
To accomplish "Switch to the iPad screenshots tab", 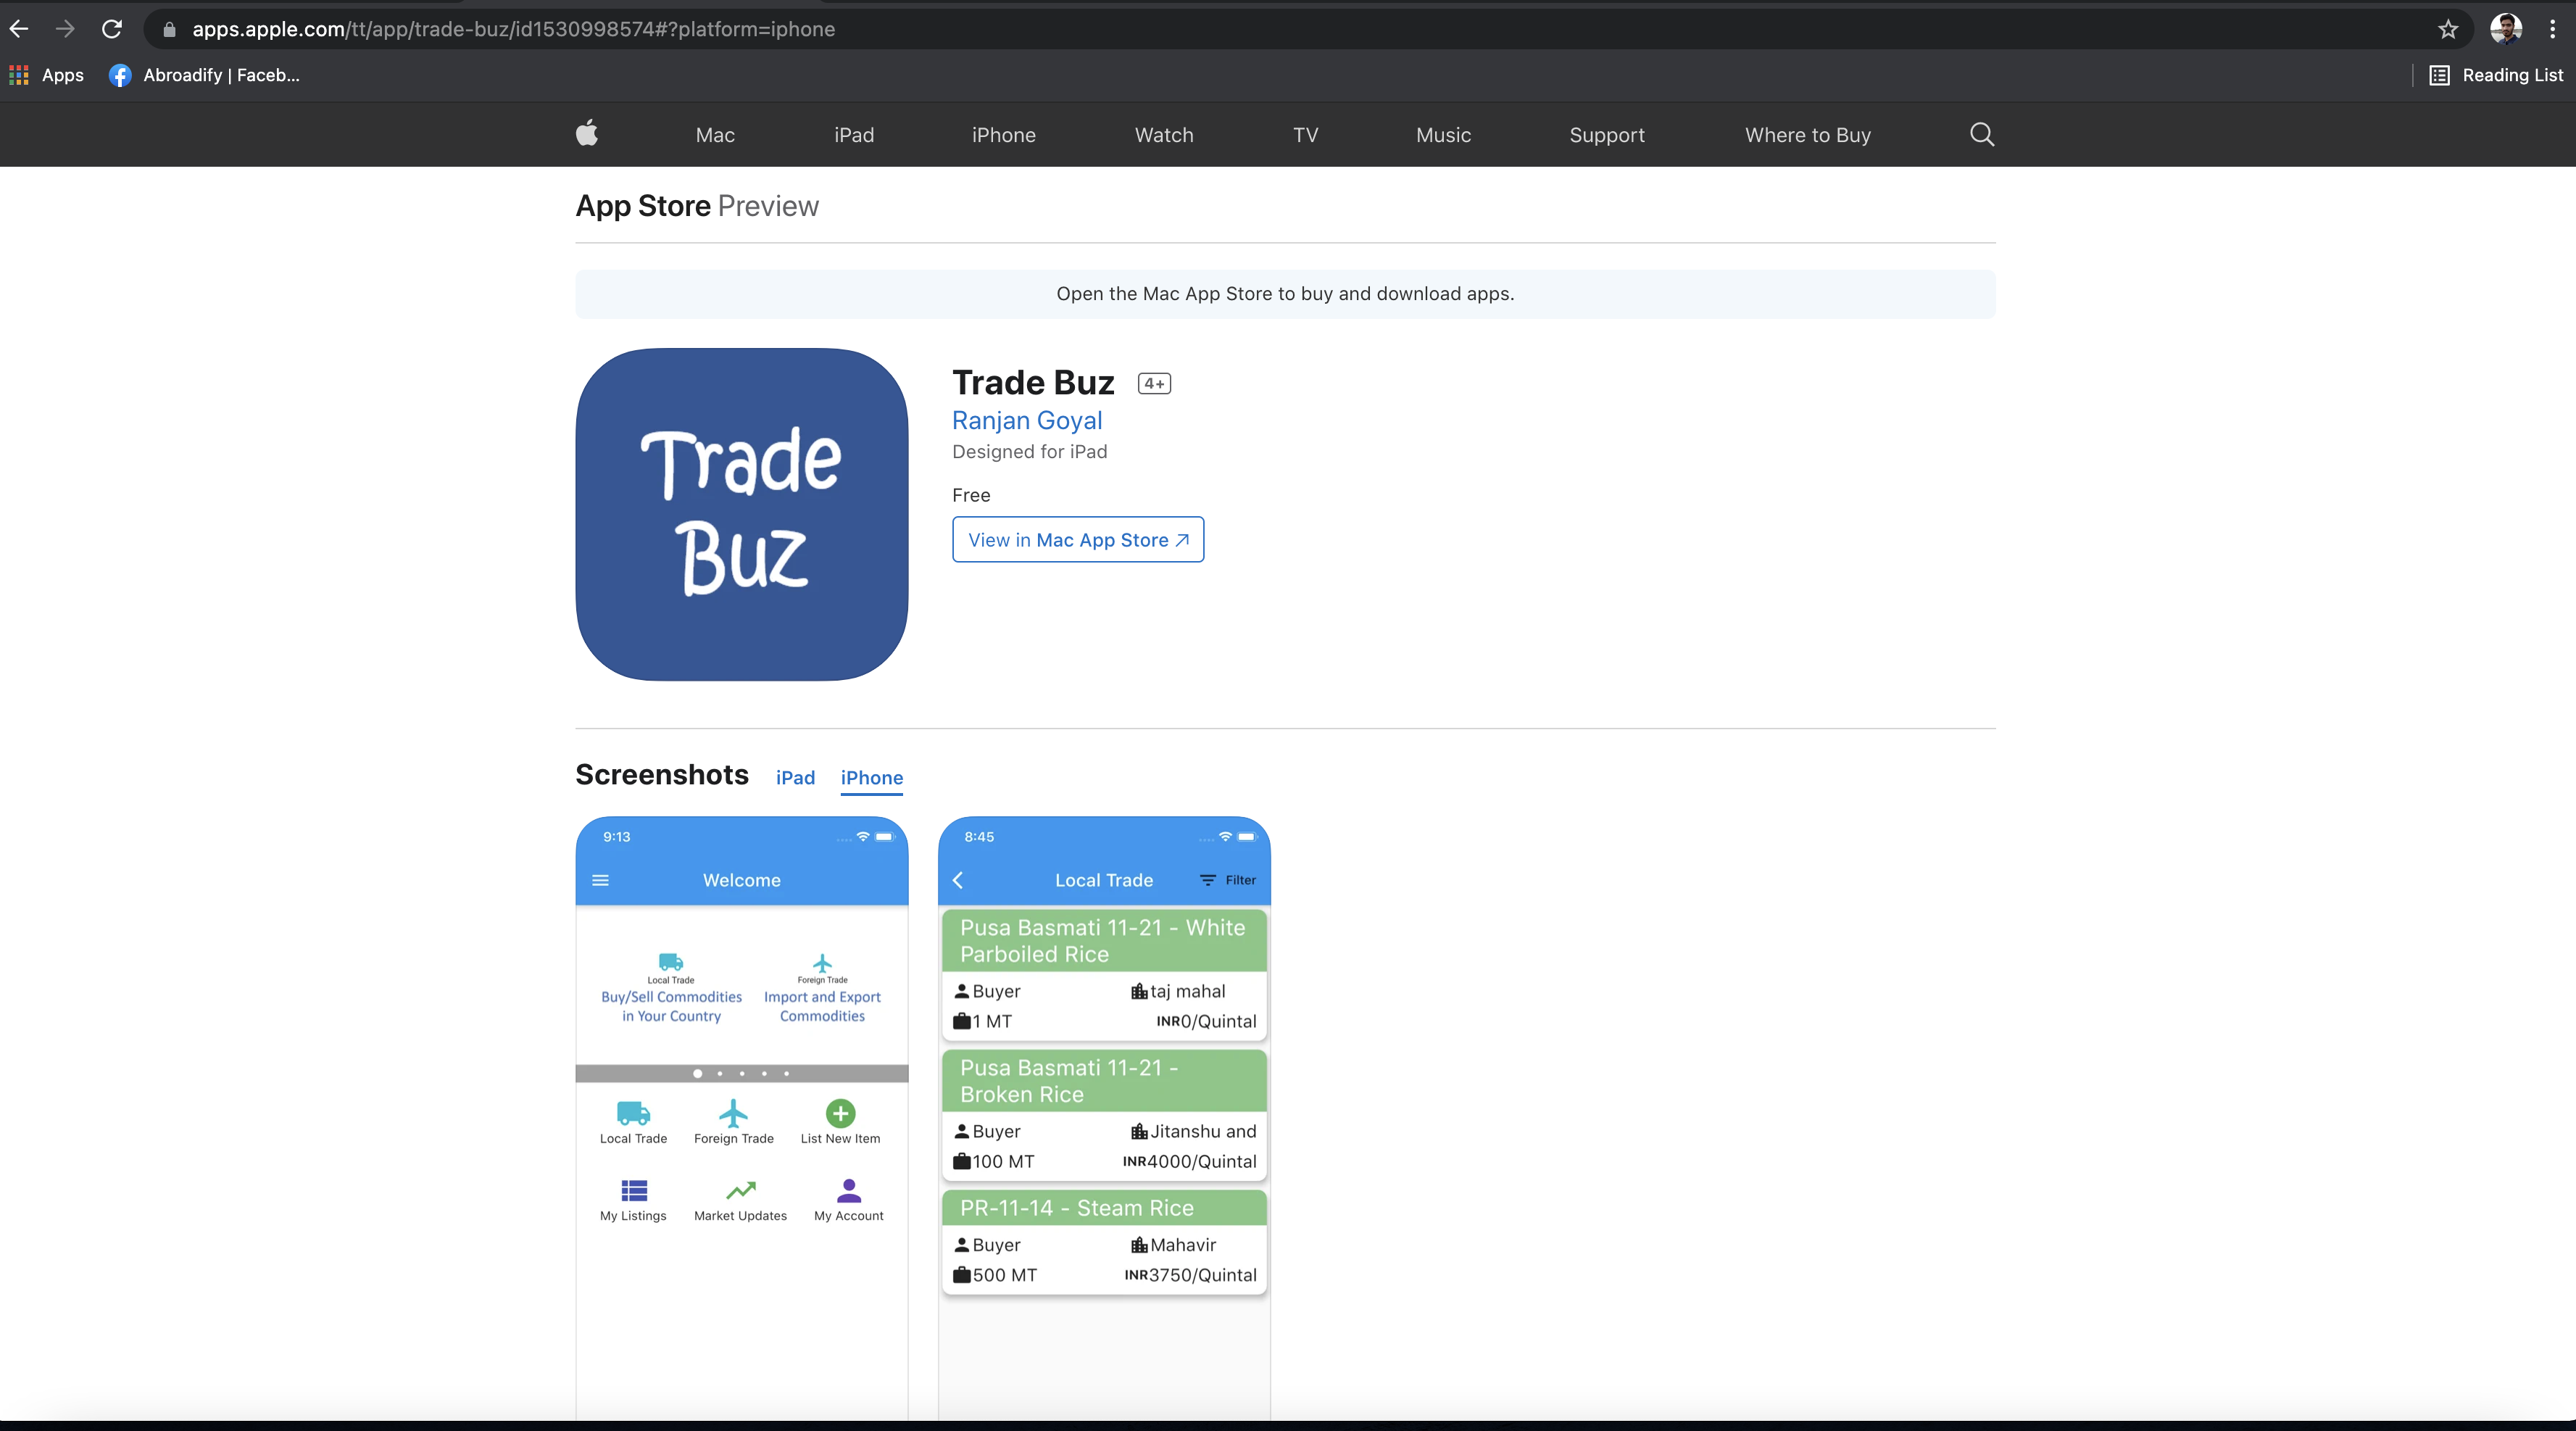I will click(795, 778).
